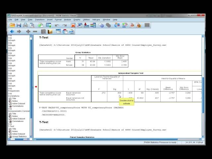Click the Variables icon with colored grid
This screenshot has height=159, width=212.
[93, 25]
